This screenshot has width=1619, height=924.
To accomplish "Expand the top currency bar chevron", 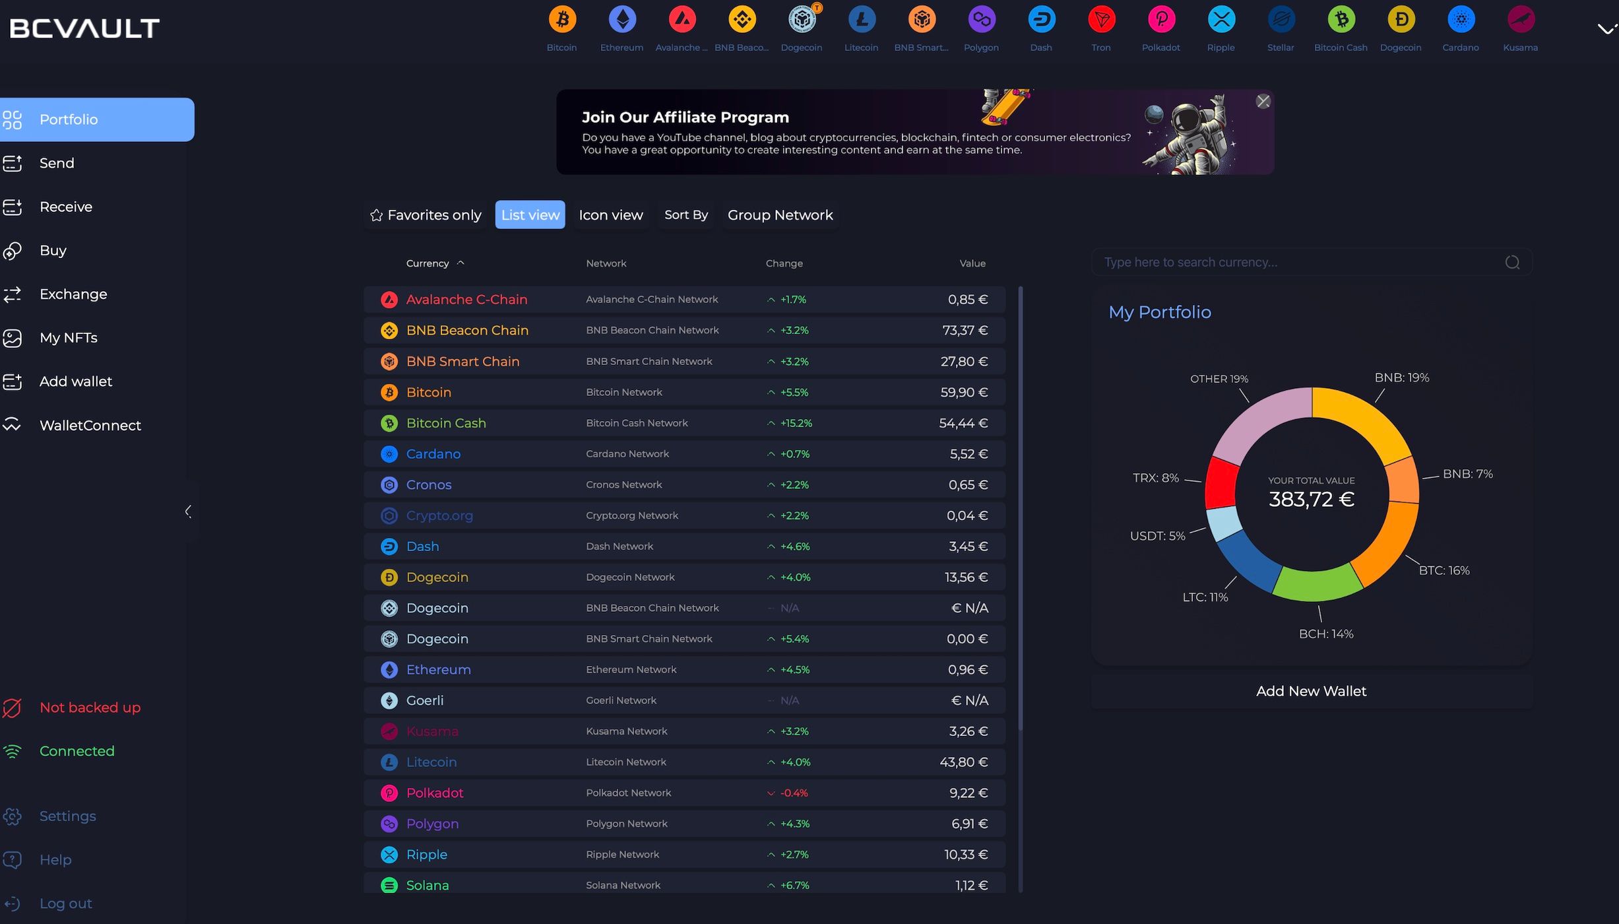I will [x=1606, y=28].
